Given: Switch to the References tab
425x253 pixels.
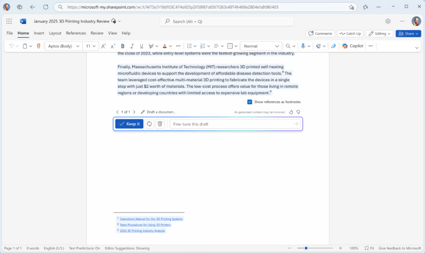Looking at the screenshot, I should (x=76, y=33).
